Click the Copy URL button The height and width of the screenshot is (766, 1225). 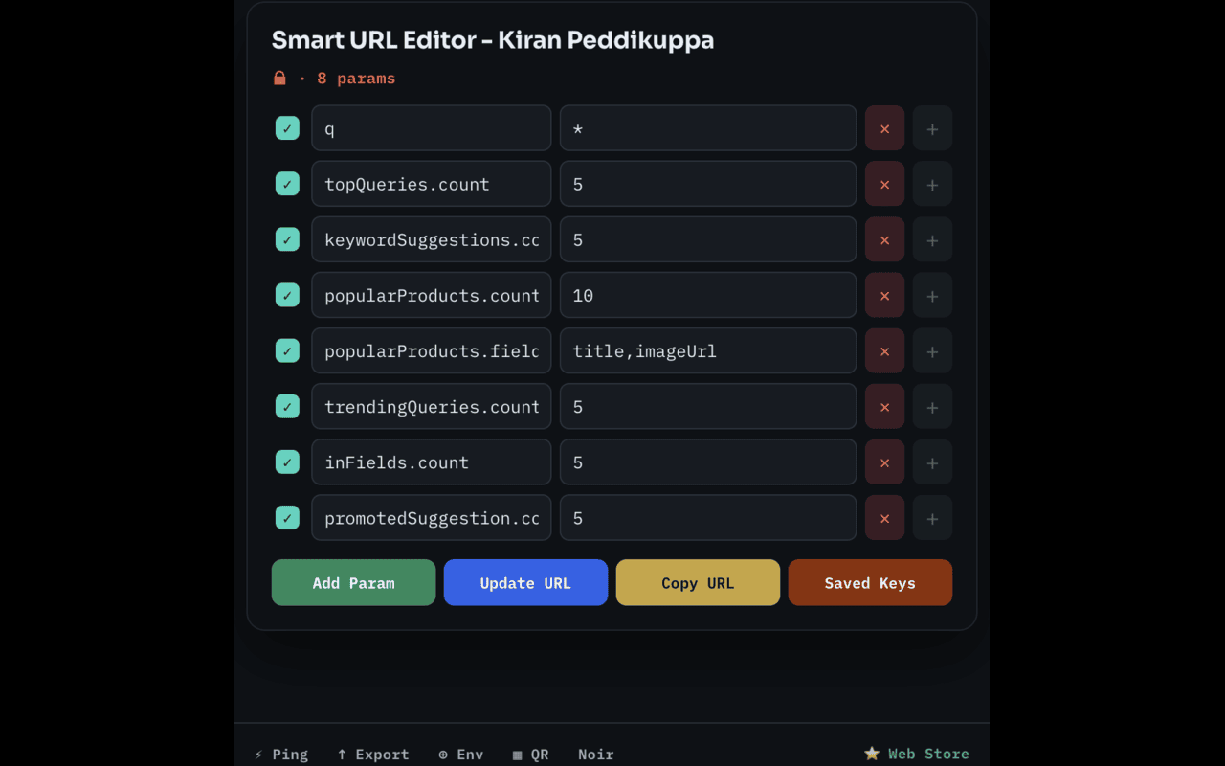tap(698, 582)
